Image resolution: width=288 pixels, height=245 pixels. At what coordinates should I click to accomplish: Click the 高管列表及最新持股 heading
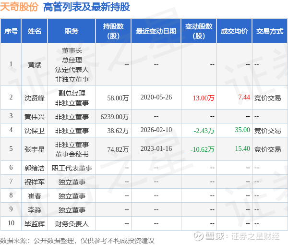click(x=86, y=7)
